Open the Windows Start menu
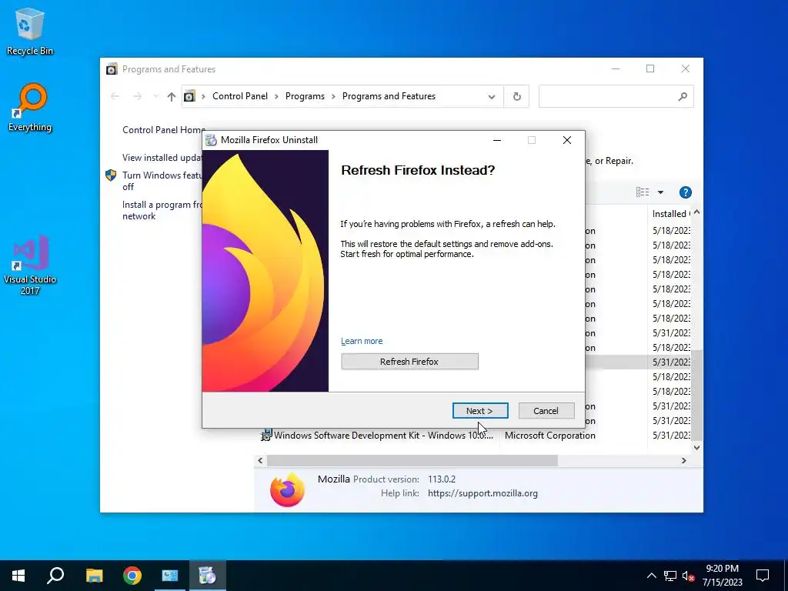 [x=18, y=576]
